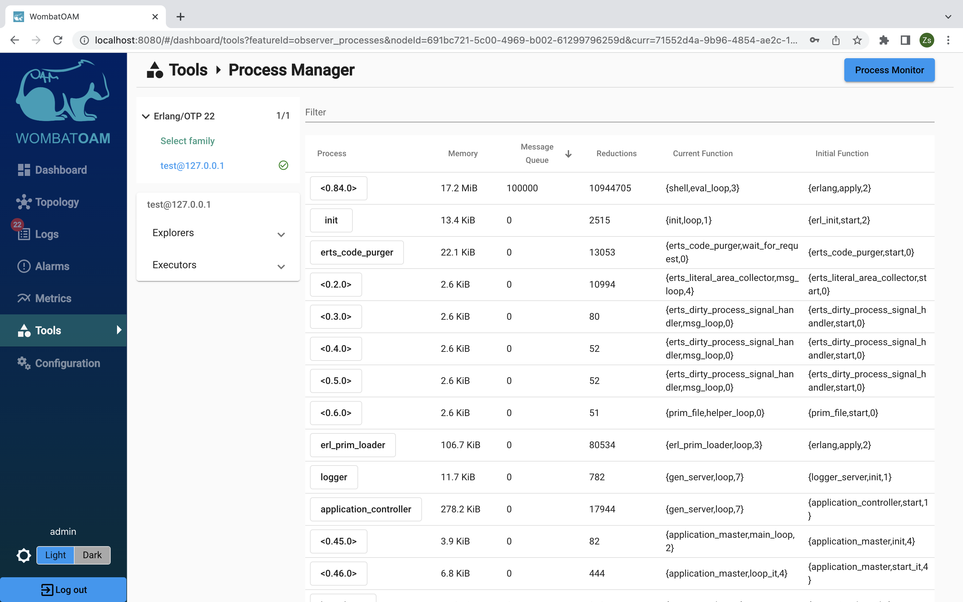The width and height of the screenshot is (963, 602).
Task: Click Select family link
Action: [x=188, y=141]
